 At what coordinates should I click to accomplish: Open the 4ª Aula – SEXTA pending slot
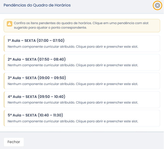click(x=82, y=100)
